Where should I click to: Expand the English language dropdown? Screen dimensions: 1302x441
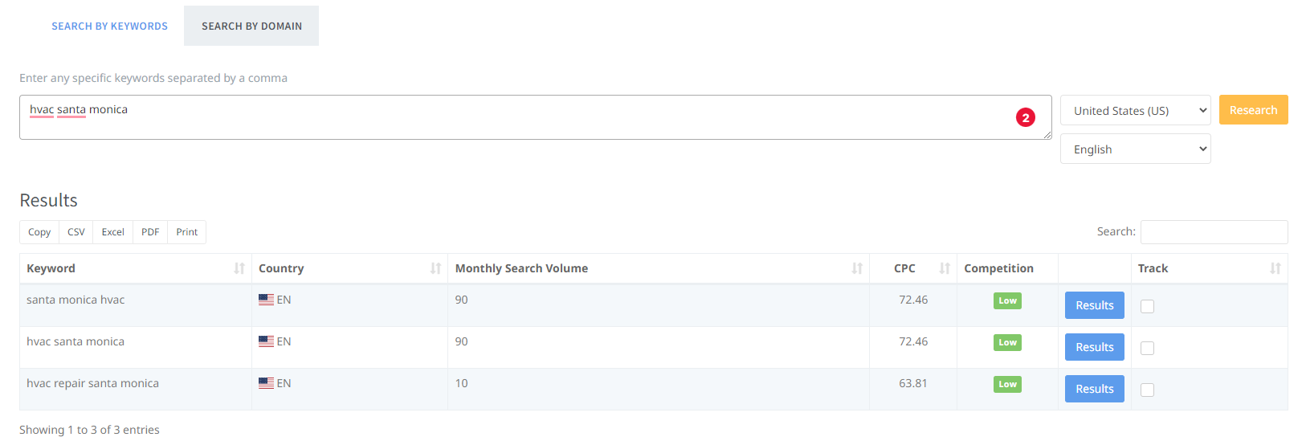click(1136, 149)
